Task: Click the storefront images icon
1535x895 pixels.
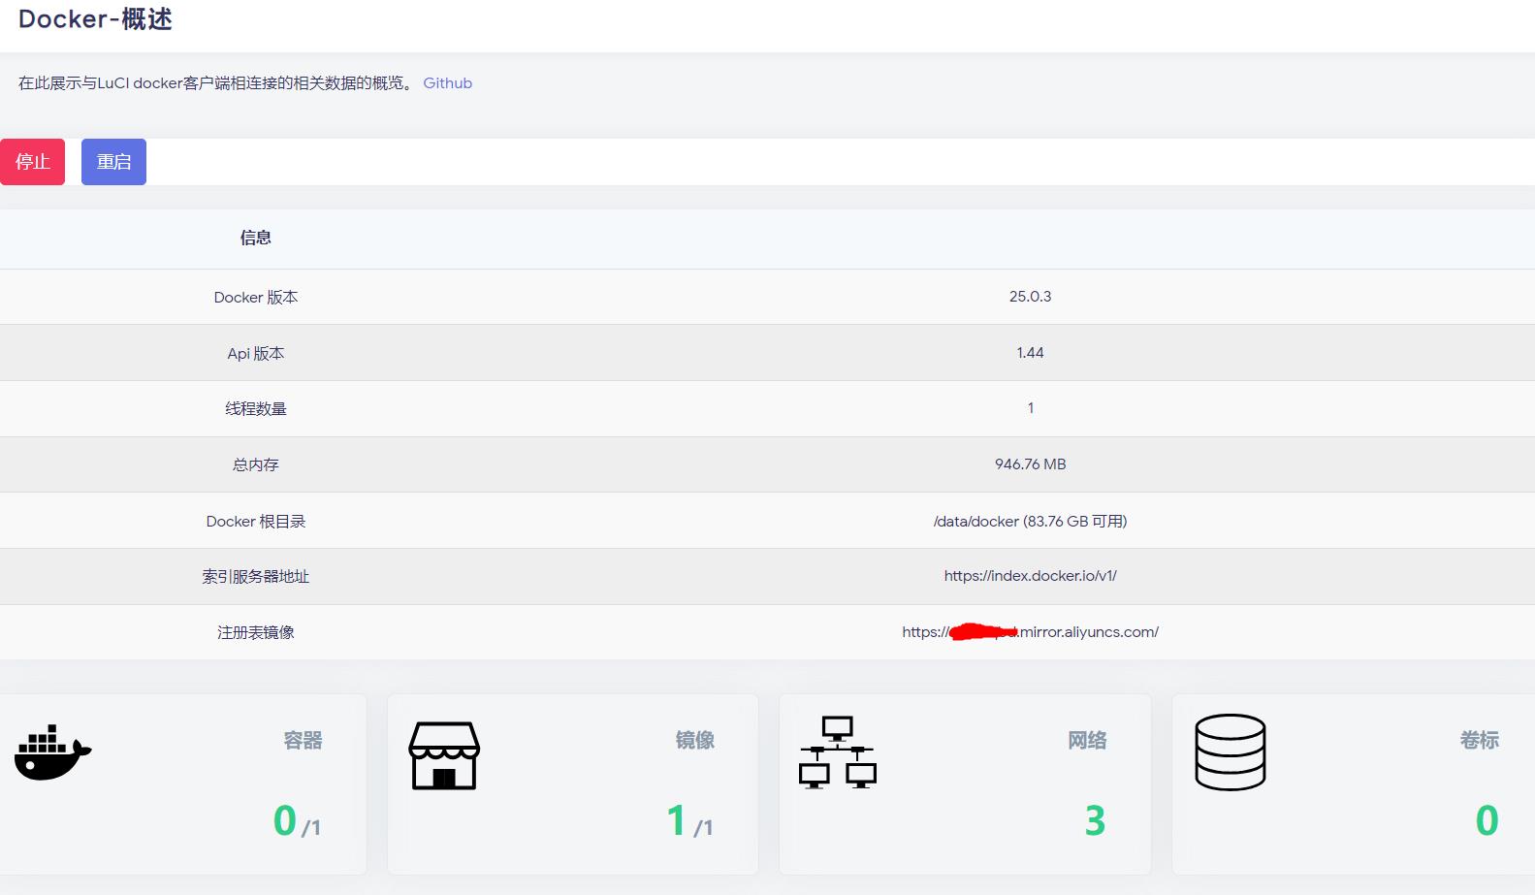Action: tap(444, 755)
